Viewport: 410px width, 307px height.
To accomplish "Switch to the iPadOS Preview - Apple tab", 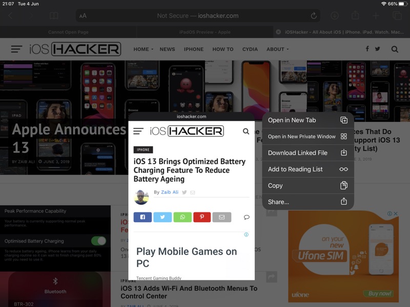I will point(204,32).
